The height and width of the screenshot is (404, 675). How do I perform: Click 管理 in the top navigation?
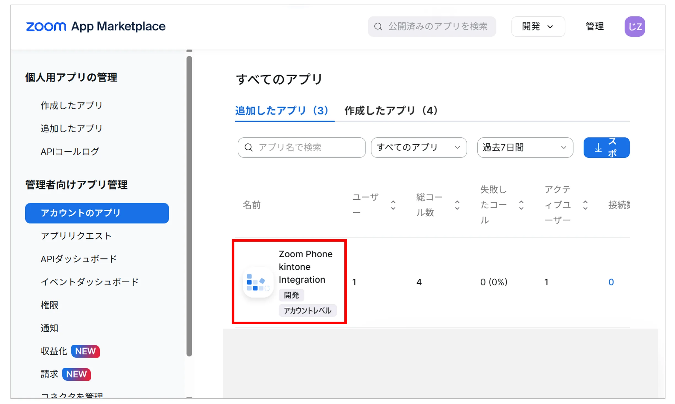pyautogui.click(x=594, y=26)
